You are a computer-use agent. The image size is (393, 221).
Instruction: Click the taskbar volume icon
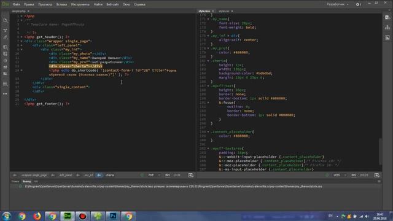click(x=367, y=216)
